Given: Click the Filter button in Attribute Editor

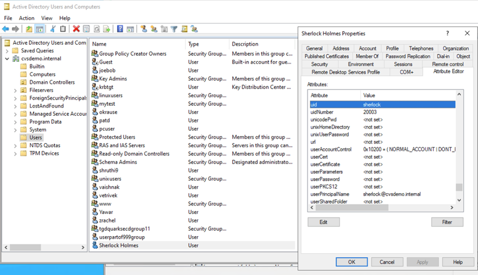Looking at the screenshot, I should [x=447, y=222].
